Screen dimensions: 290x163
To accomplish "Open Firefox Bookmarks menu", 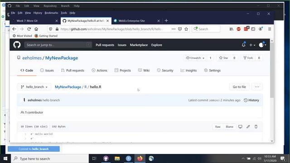I will pos(51,13).
